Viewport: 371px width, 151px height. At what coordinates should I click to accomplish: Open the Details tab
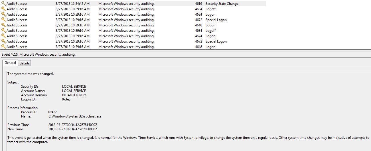pyautogui.click(x=25, y=63)
